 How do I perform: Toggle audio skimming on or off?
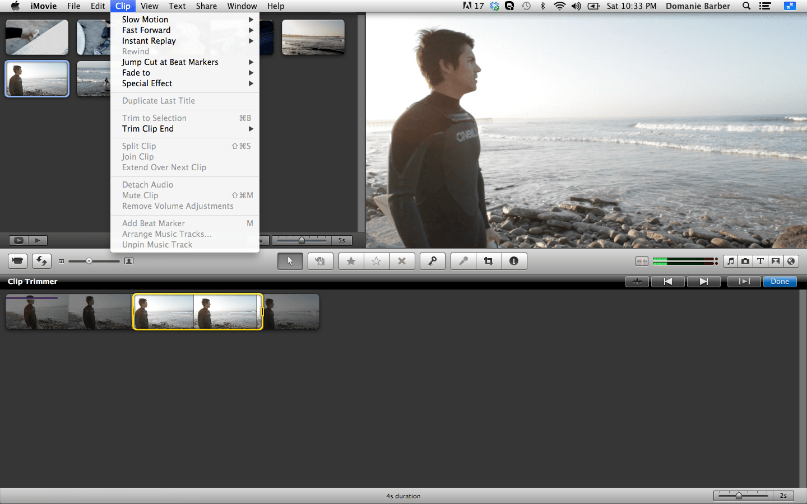click(642, 261)
